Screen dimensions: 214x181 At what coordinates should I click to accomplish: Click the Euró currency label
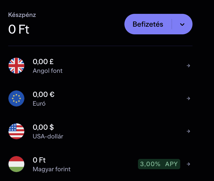[x=39, y=104]
